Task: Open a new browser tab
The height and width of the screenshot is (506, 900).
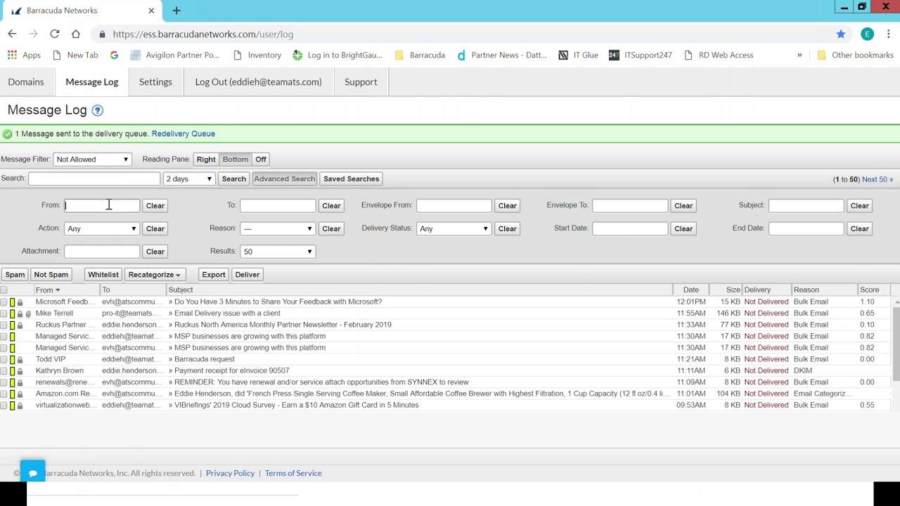Action: (x=176, y=11)
